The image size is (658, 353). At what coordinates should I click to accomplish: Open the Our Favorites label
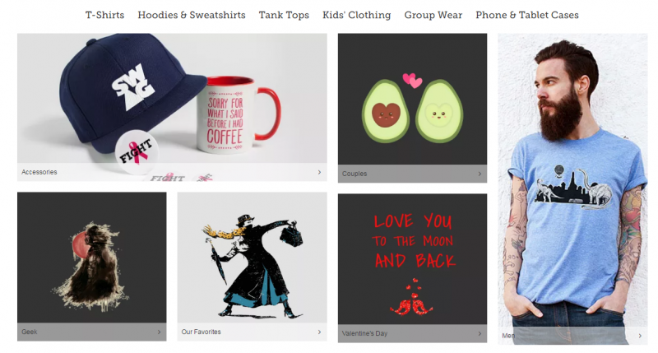point(201,332)
